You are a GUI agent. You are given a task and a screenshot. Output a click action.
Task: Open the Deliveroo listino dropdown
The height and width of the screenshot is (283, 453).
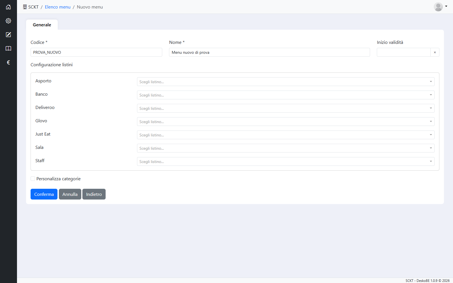(x=286, y=108)
